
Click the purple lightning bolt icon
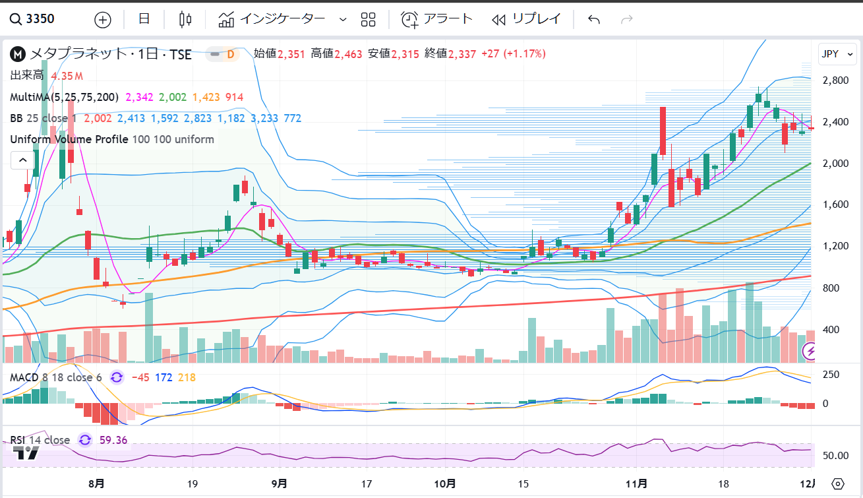point(811,352)
